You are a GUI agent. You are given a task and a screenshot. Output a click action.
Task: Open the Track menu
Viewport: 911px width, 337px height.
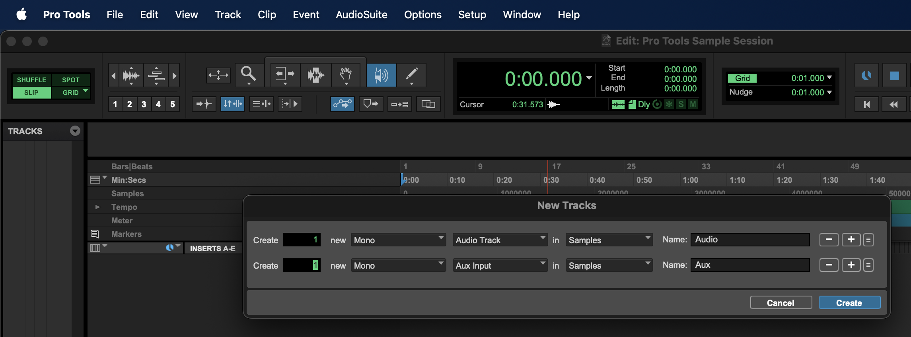pos(228,15)
